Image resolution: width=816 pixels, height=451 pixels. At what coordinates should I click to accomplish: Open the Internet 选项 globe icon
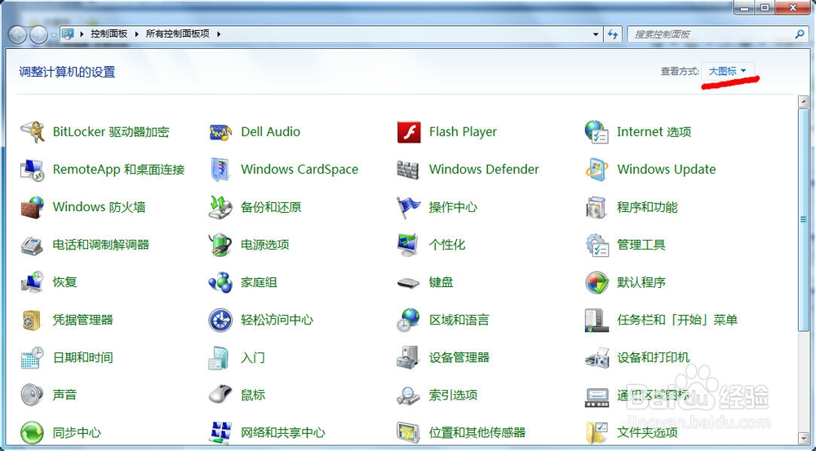click(596, 131)
